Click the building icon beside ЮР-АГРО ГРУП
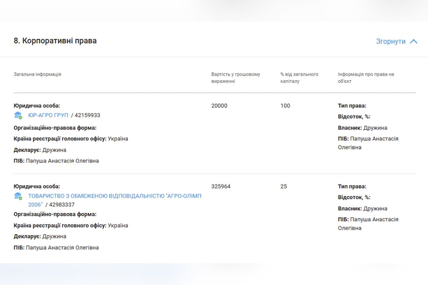The width and height of the screenshot is (428, 285). (x=18, y=115)
